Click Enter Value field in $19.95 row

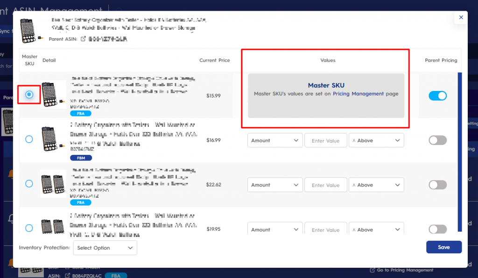[325, 229]
